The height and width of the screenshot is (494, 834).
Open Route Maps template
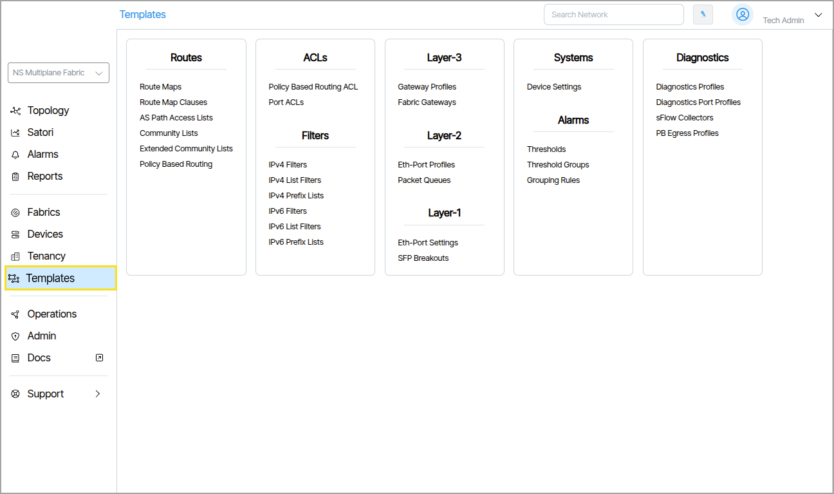[x=161, y=87]
